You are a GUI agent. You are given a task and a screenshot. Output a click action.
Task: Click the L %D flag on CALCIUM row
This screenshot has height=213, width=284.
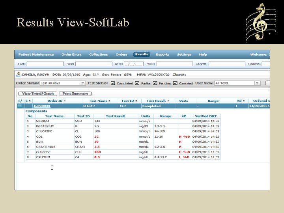click(184, 157)
